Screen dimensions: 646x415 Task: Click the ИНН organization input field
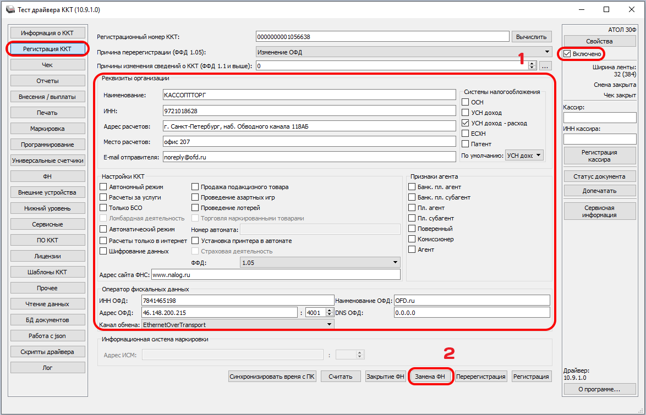309,111
